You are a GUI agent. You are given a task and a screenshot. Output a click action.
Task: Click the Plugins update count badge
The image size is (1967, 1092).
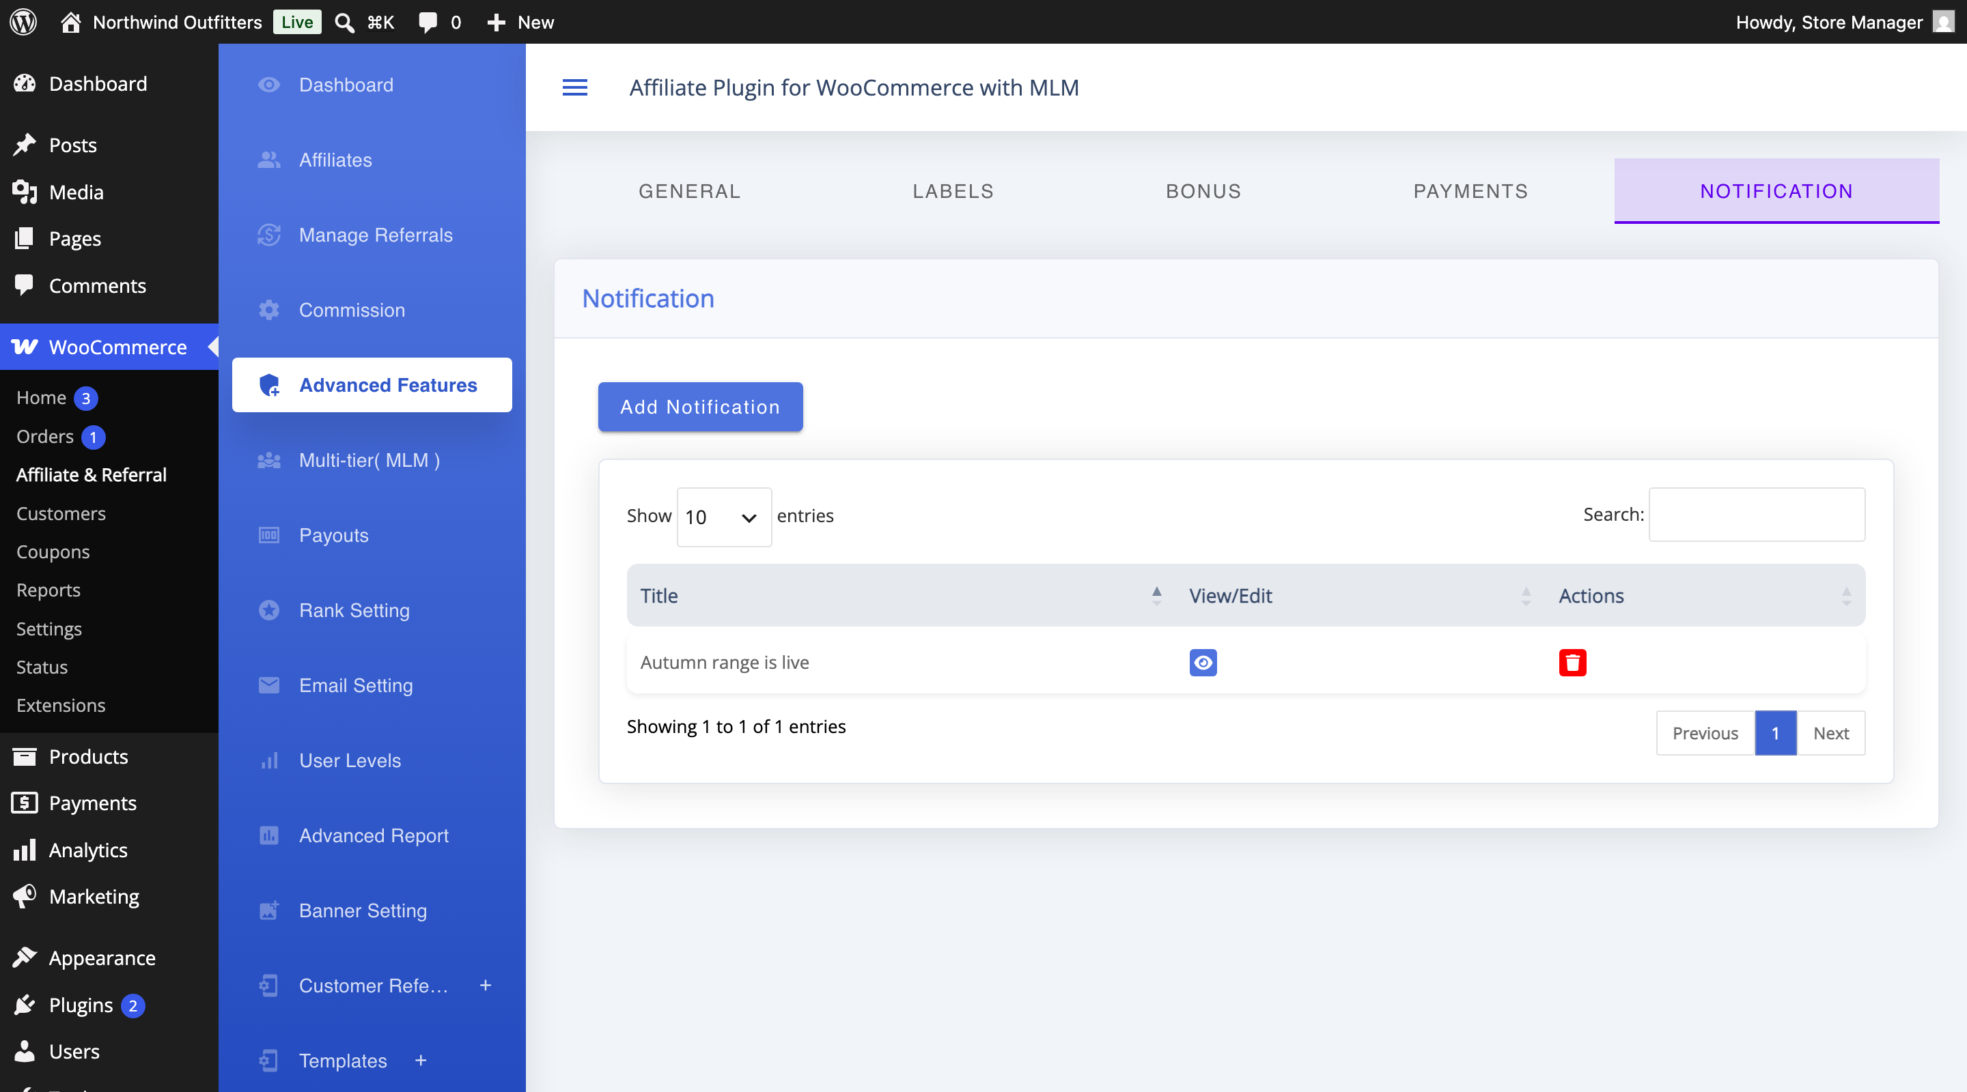[x=133, y=1006]
